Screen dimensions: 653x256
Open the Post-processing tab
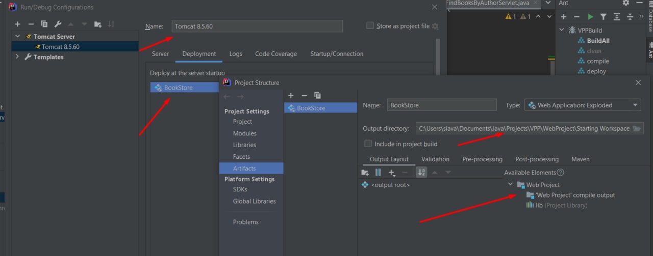(x=537, y=159)
